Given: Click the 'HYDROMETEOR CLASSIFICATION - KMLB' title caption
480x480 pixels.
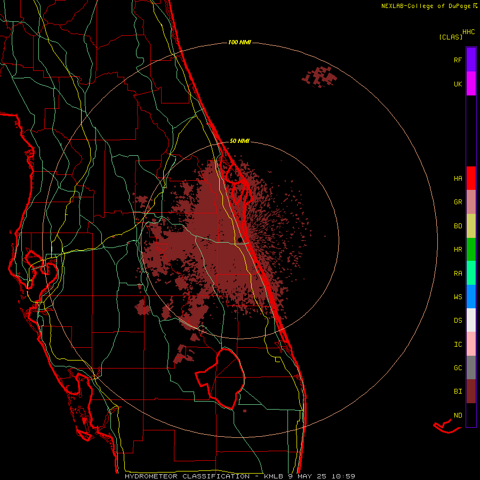Looking at the screenshot, I should tap(205, 476).
